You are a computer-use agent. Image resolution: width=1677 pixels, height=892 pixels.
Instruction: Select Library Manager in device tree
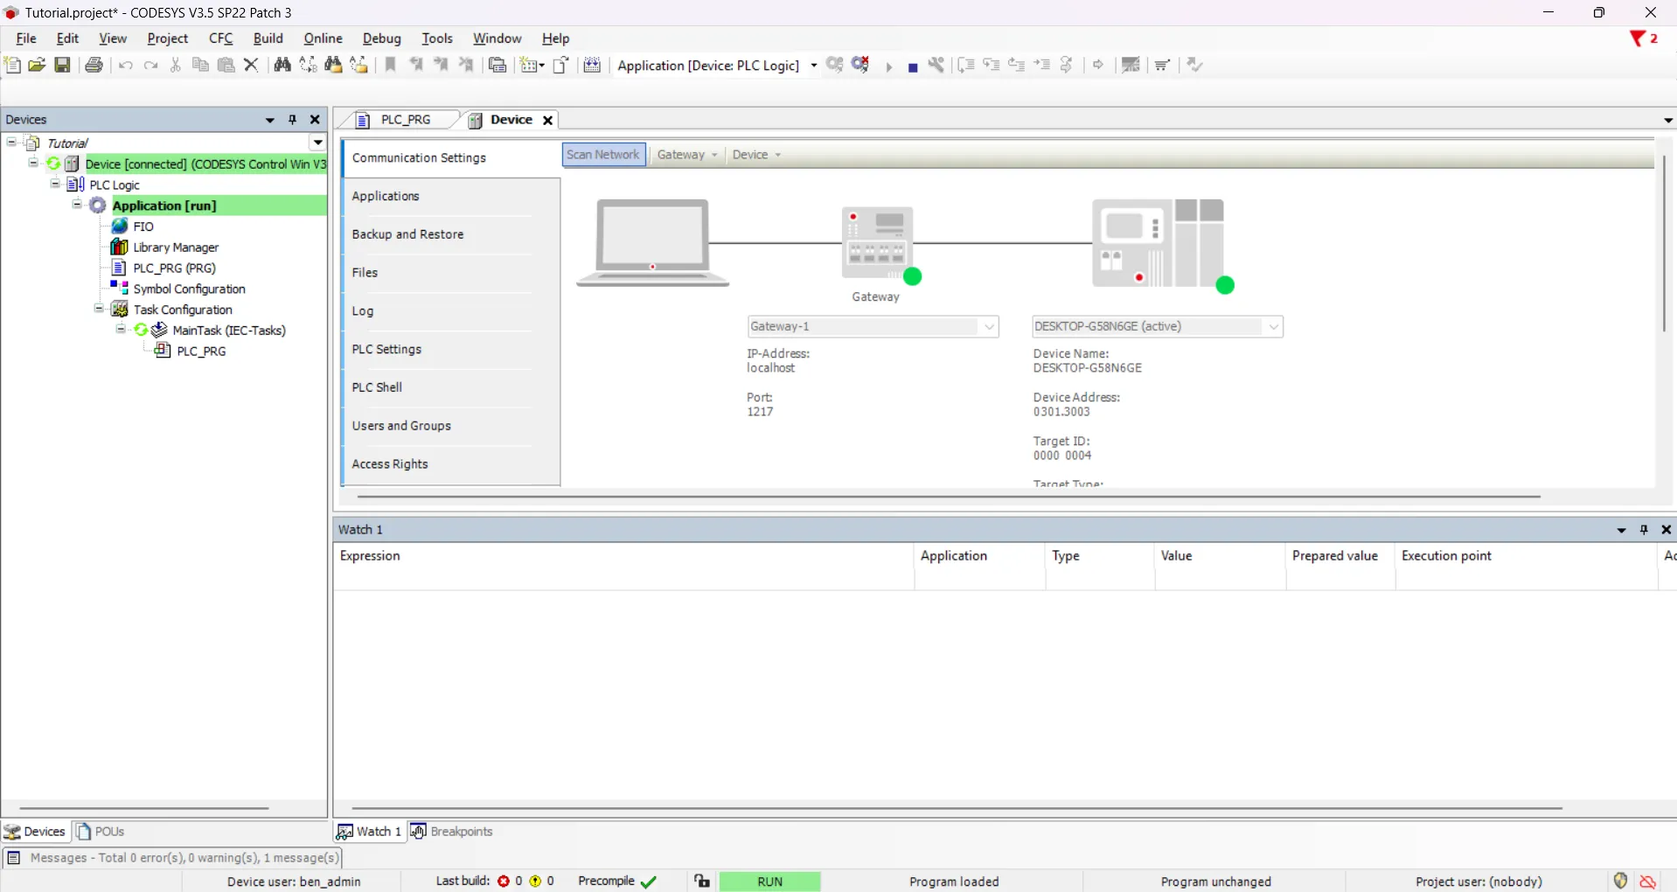[x=175, y=247]
